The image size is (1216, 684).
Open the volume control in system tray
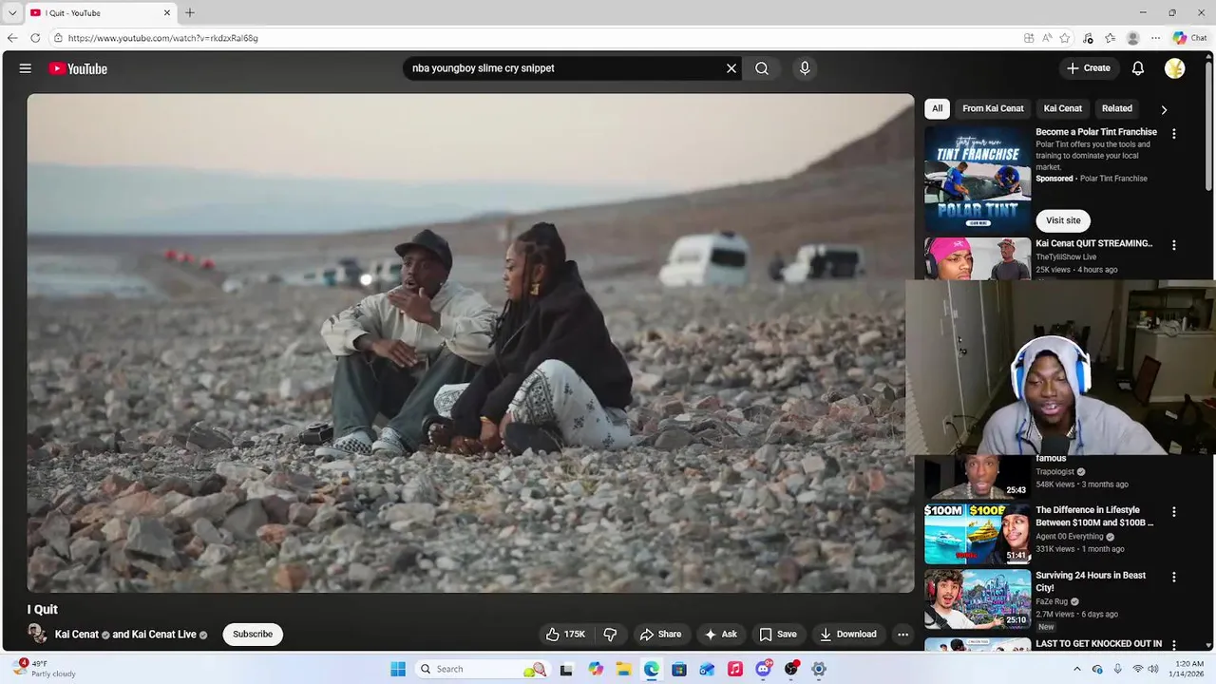pos(1153,669)
